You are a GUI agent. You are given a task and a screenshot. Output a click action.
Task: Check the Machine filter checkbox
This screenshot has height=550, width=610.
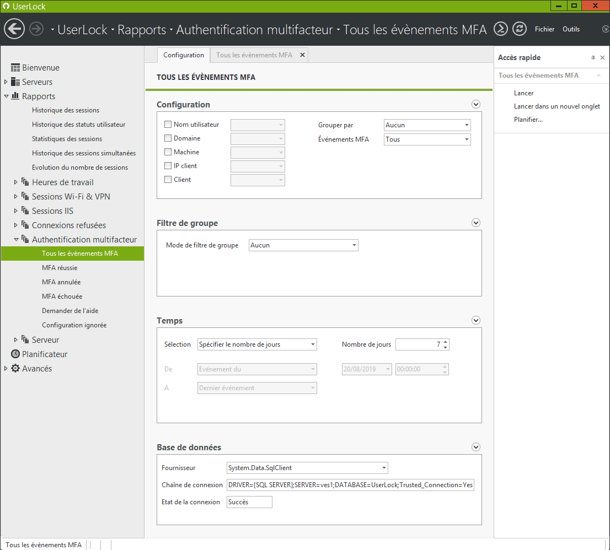point(168,152)
